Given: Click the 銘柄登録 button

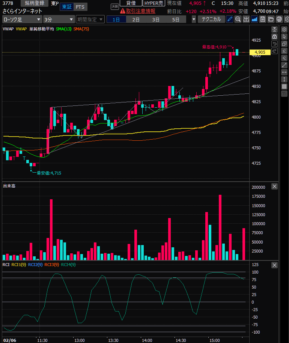Looking at the screenshot, I should 34,3.
